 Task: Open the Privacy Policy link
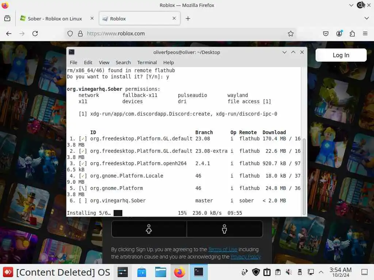point(246,257)
